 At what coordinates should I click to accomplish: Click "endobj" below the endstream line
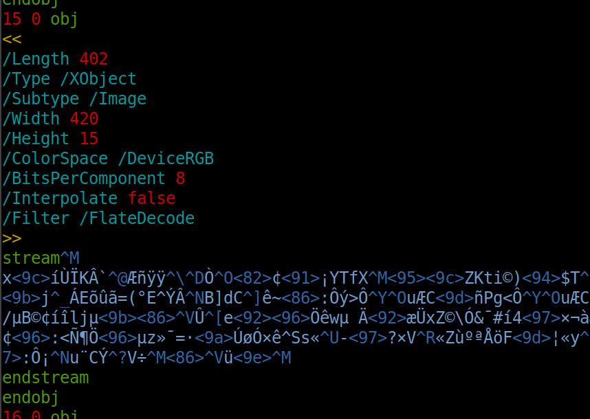(31, 398)
